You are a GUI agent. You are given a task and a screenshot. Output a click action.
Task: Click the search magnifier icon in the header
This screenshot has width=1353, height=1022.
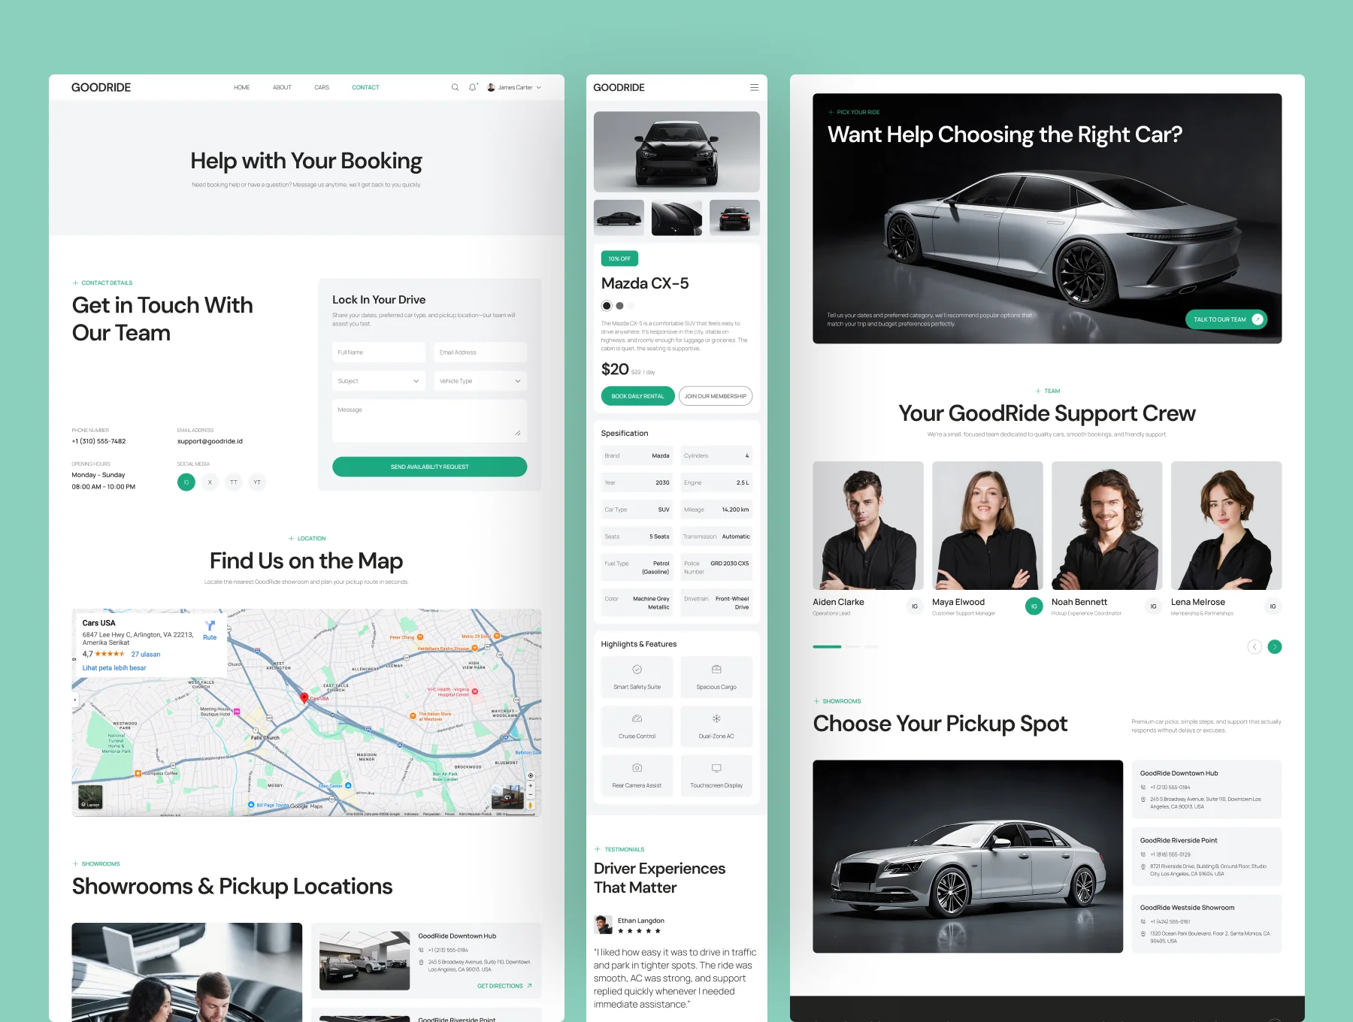(x=455, y=87)
